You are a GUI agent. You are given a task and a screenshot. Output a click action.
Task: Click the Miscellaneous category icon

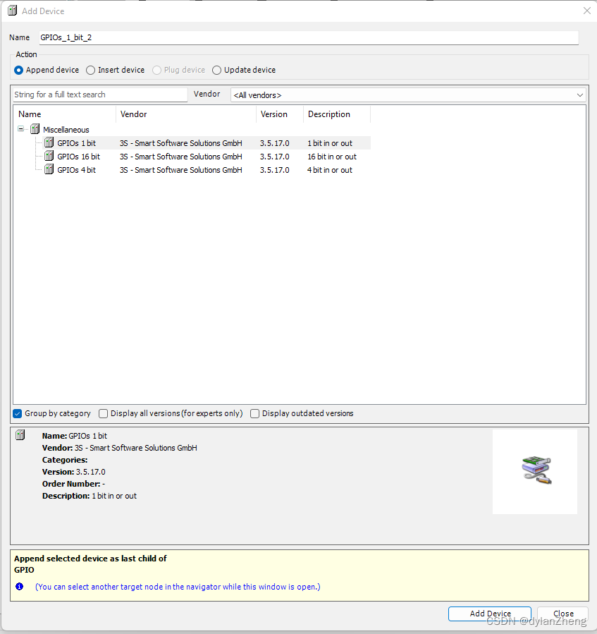[35, 129]
